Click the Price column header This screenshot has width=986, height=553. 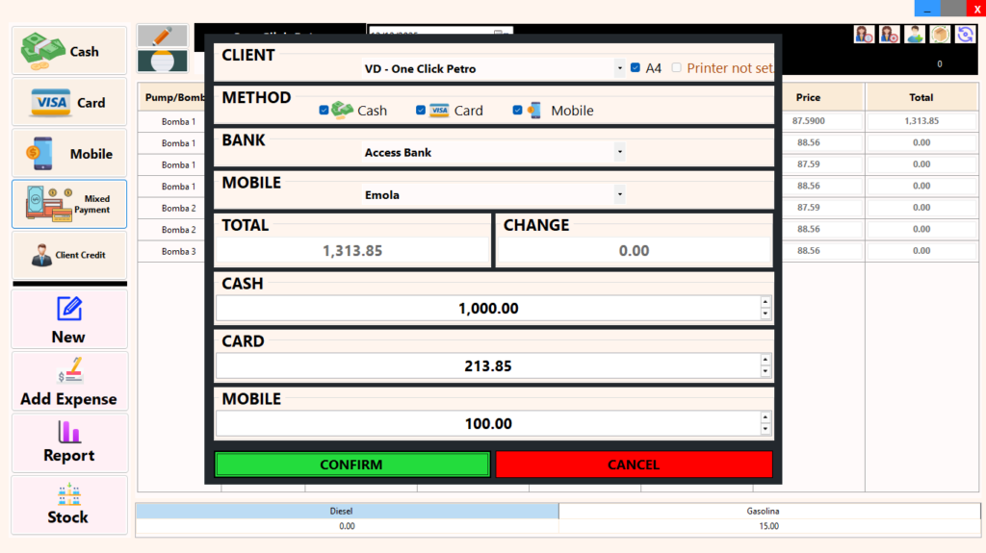808,97
